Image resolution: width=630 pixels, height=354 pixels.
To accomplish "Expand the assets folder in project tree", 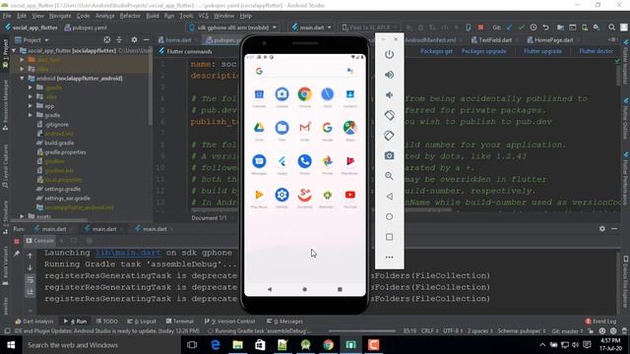I will (x=22, y=216).
